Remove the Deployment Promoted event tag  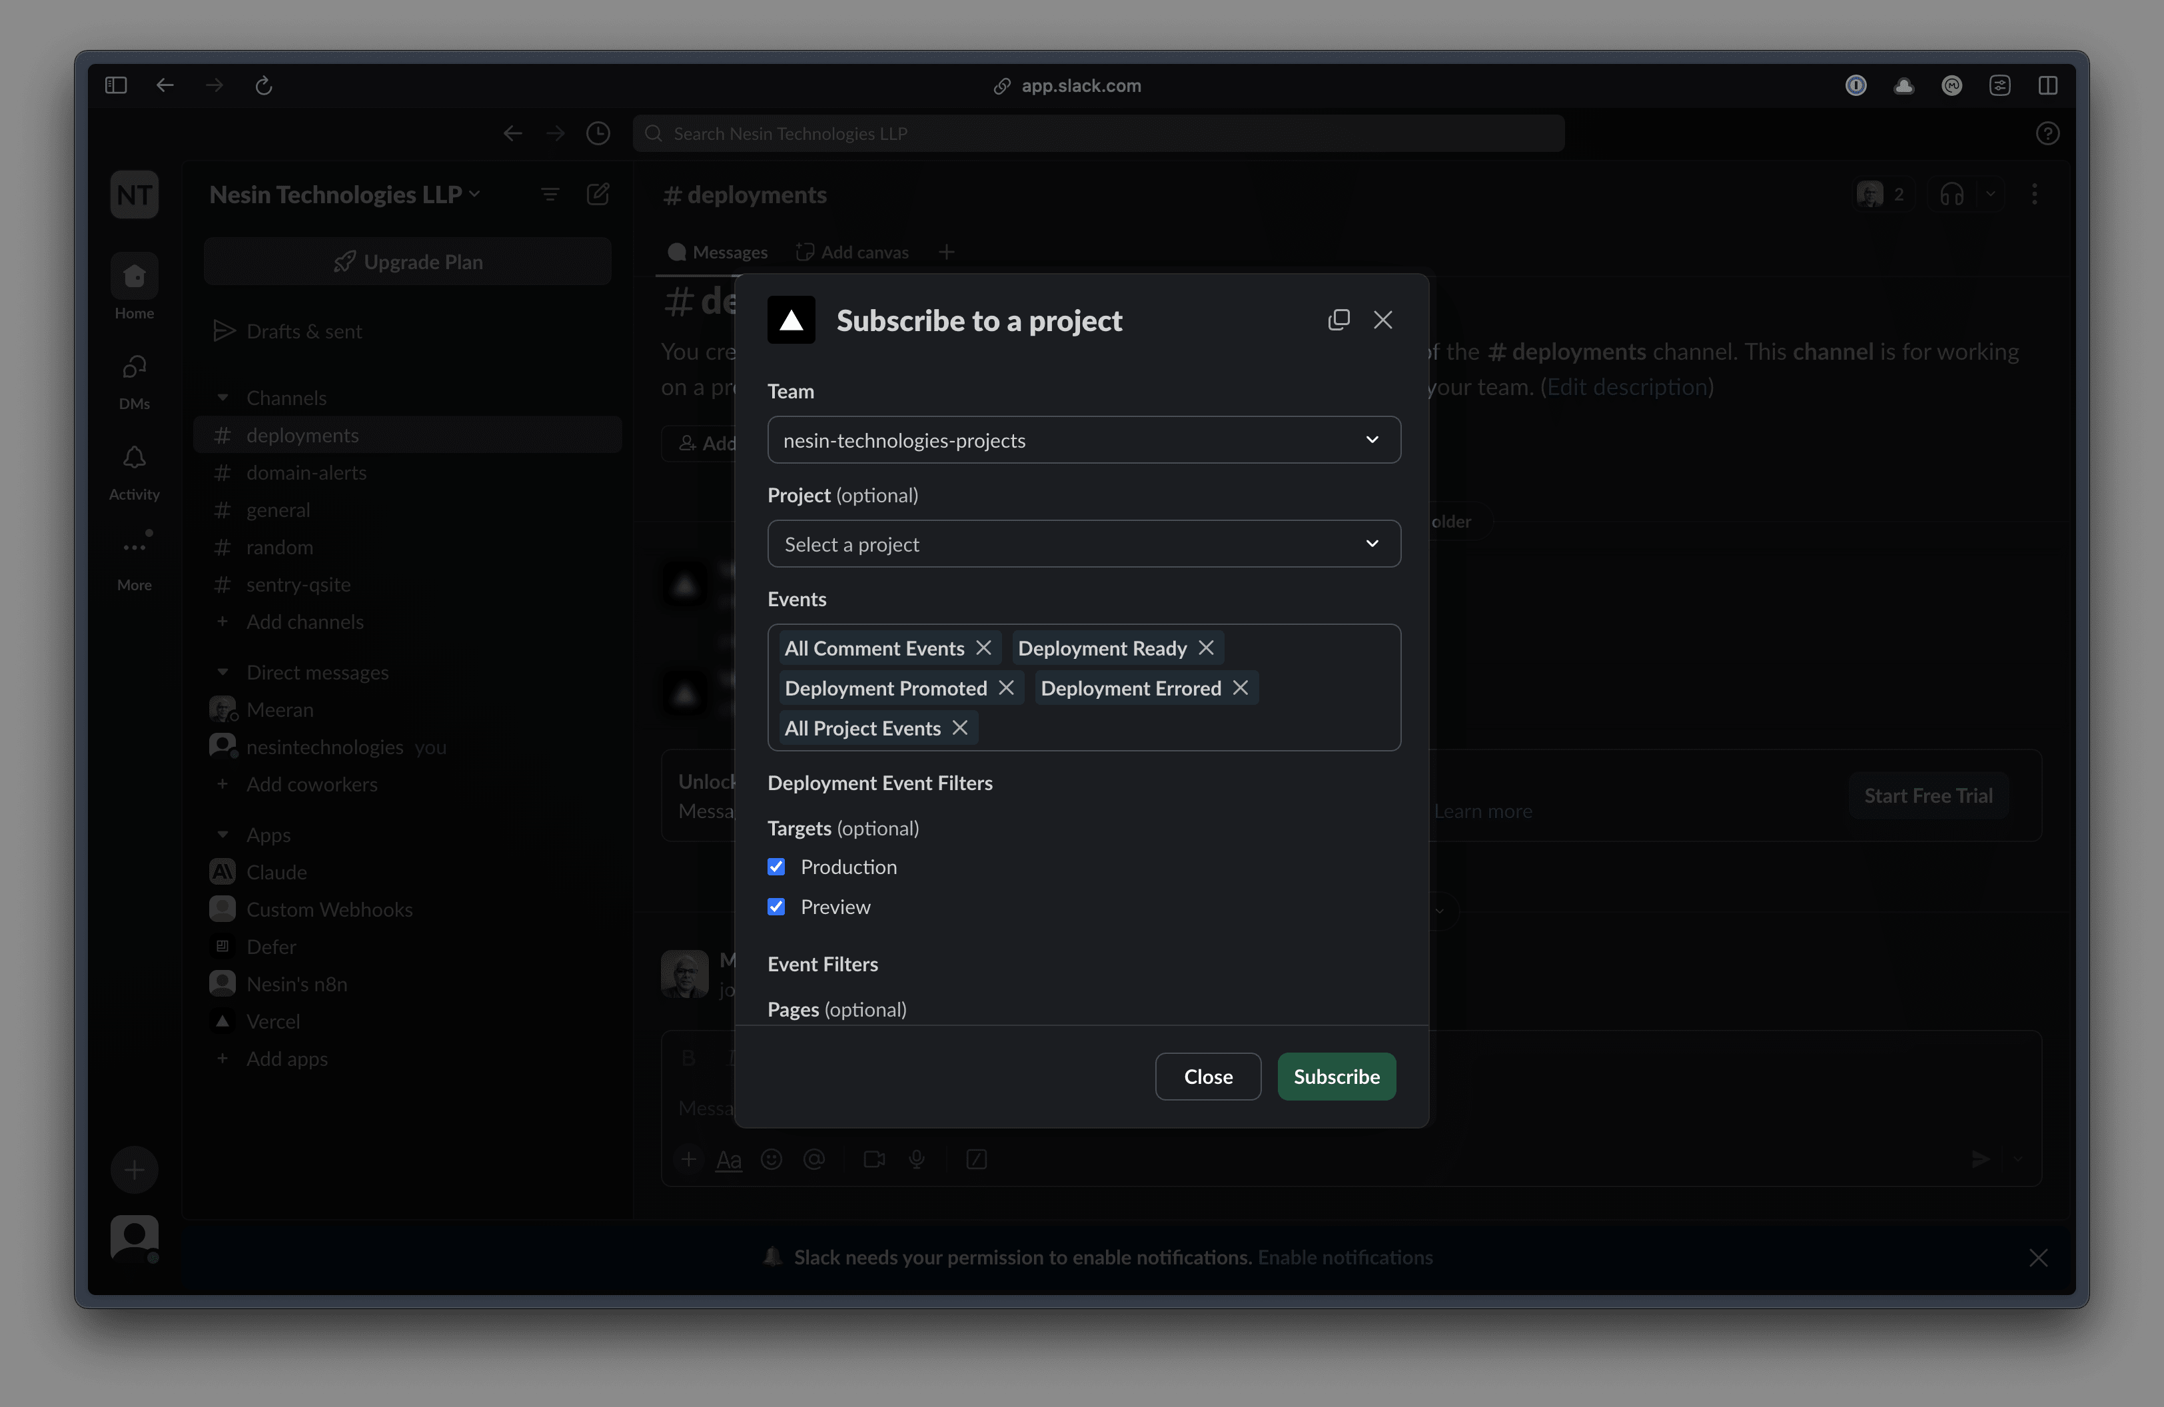[1007, 688]
